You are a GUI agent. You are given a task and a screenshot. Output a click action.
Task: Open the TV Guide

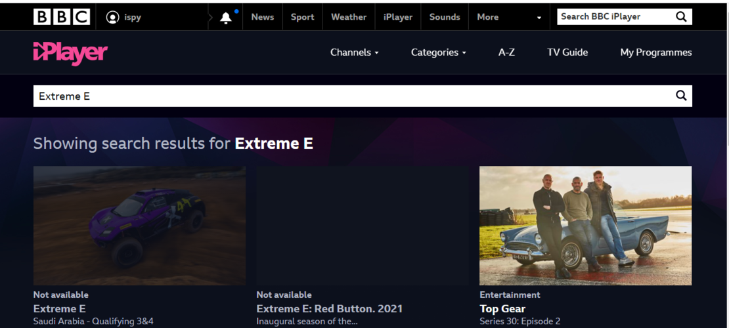pos(567,52)
